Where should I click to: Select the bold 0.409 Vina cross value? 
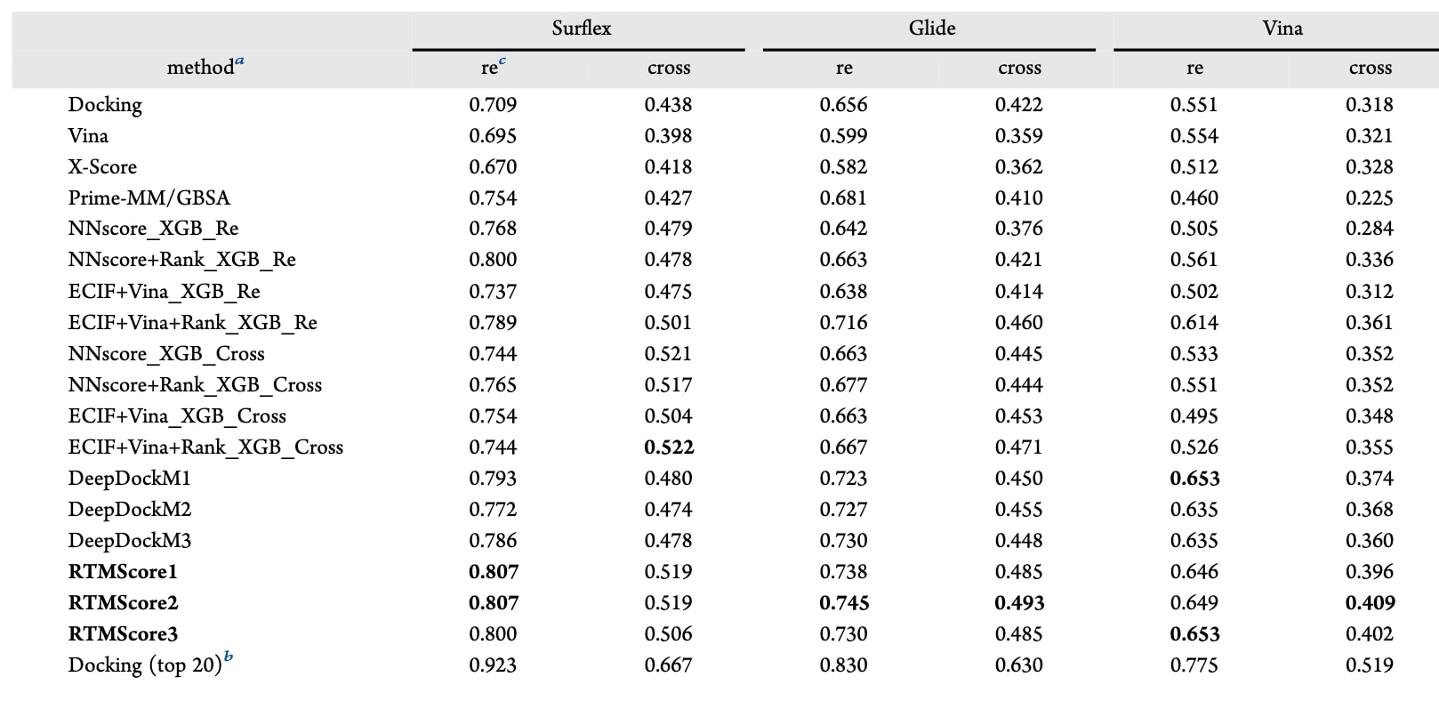(x=1370, y=602)
